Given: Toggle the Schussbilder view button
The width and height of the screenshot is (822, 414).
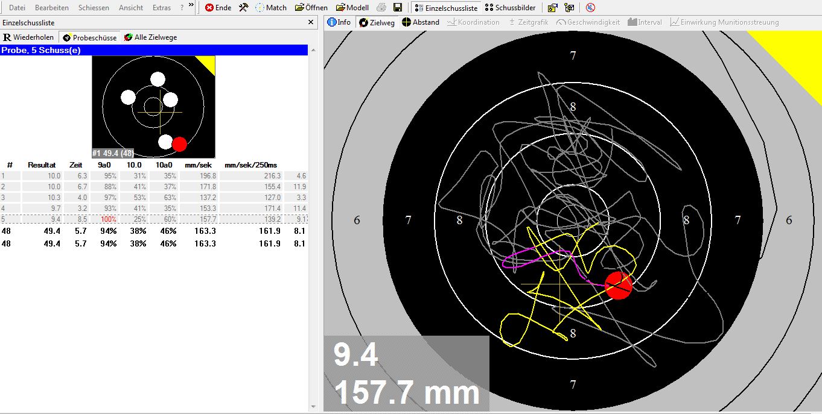Looking at the screenshot, I should pos(510,8).
